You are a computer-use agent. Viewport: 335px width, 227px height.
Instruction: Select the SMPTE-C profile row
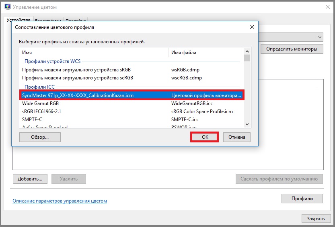pyautogui.click(x=131, y=120)
